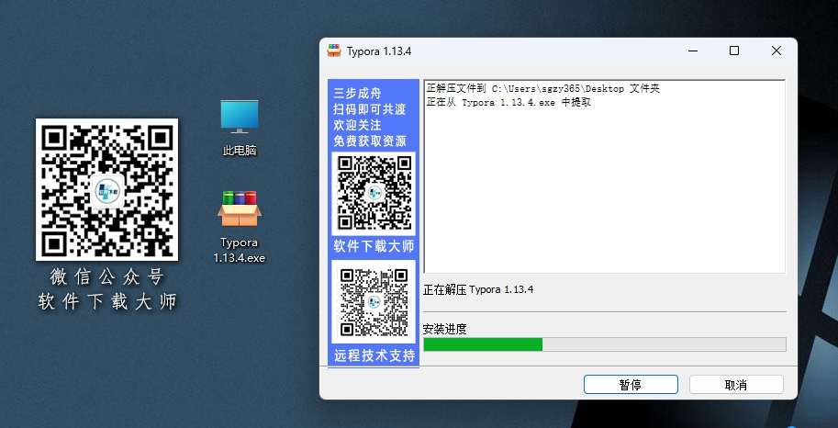Click the large desktop QR code for 微信公众号
This screenshot has height=428, width=838.
(x=106, y=189)
